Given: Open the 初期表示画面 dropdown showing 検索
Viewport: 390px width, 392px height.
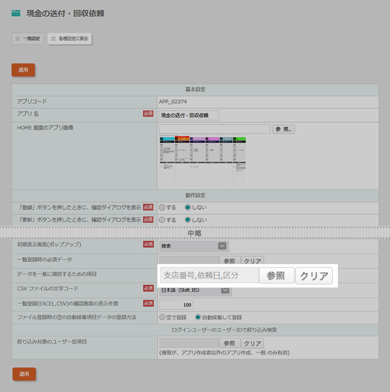Looking at the screenshot, I should (x=194, y=247).
